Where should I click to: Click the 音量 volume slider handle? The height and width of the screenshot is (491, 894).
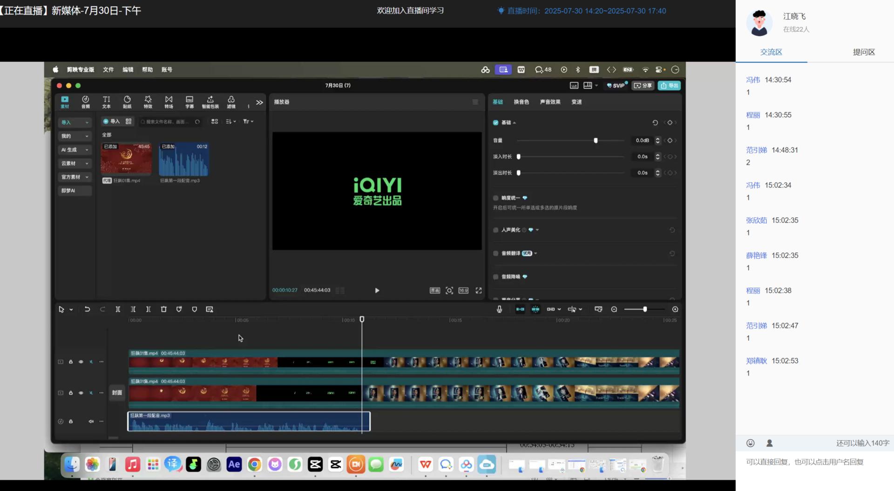click(x=596, y=141)
